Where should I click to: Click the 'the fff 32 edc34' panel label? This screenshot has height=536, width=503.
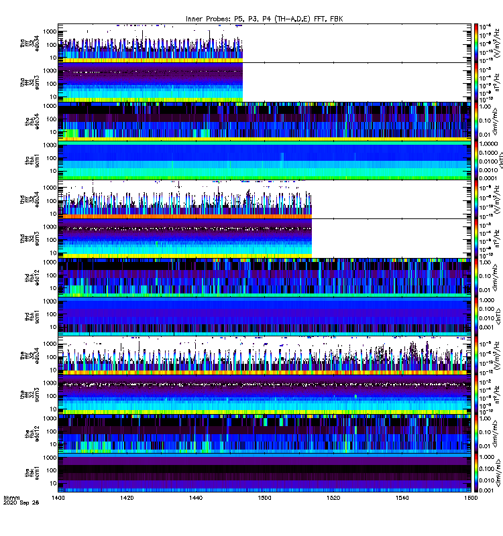(x=30, y=356)
